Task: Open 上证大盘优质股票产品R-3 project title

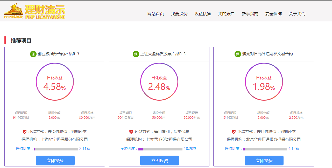Action: click(x=163, y=54)
